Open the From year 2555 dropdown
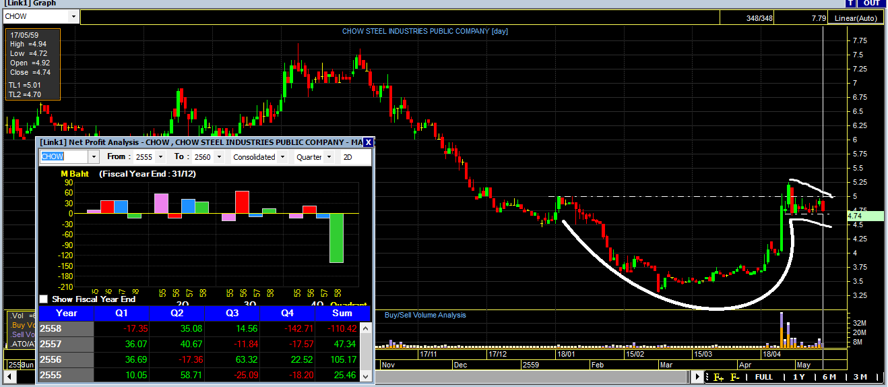The width and height of the screenshot is (888, 387). 160,156
